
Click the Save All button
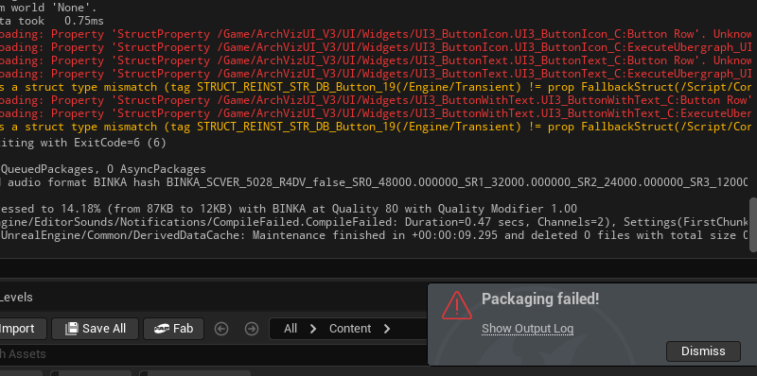tap(96, 329)
